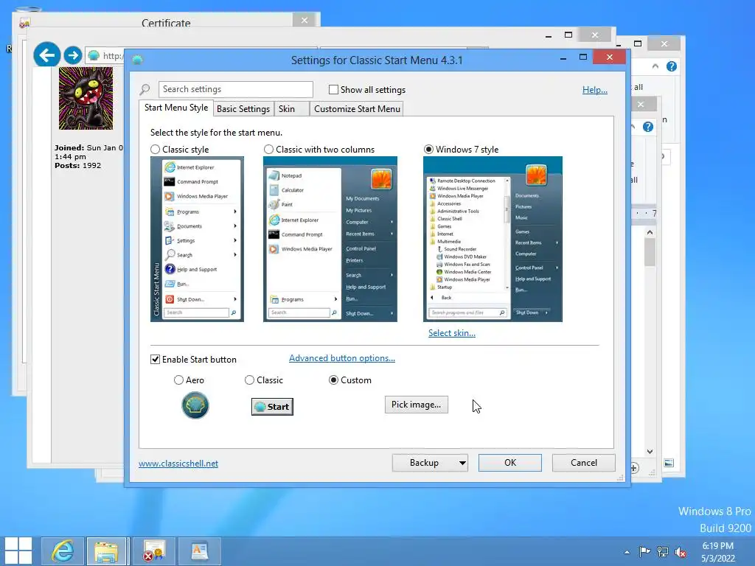
Task: Open the certificate error taskbar icon
Action: tap(153, 551)
